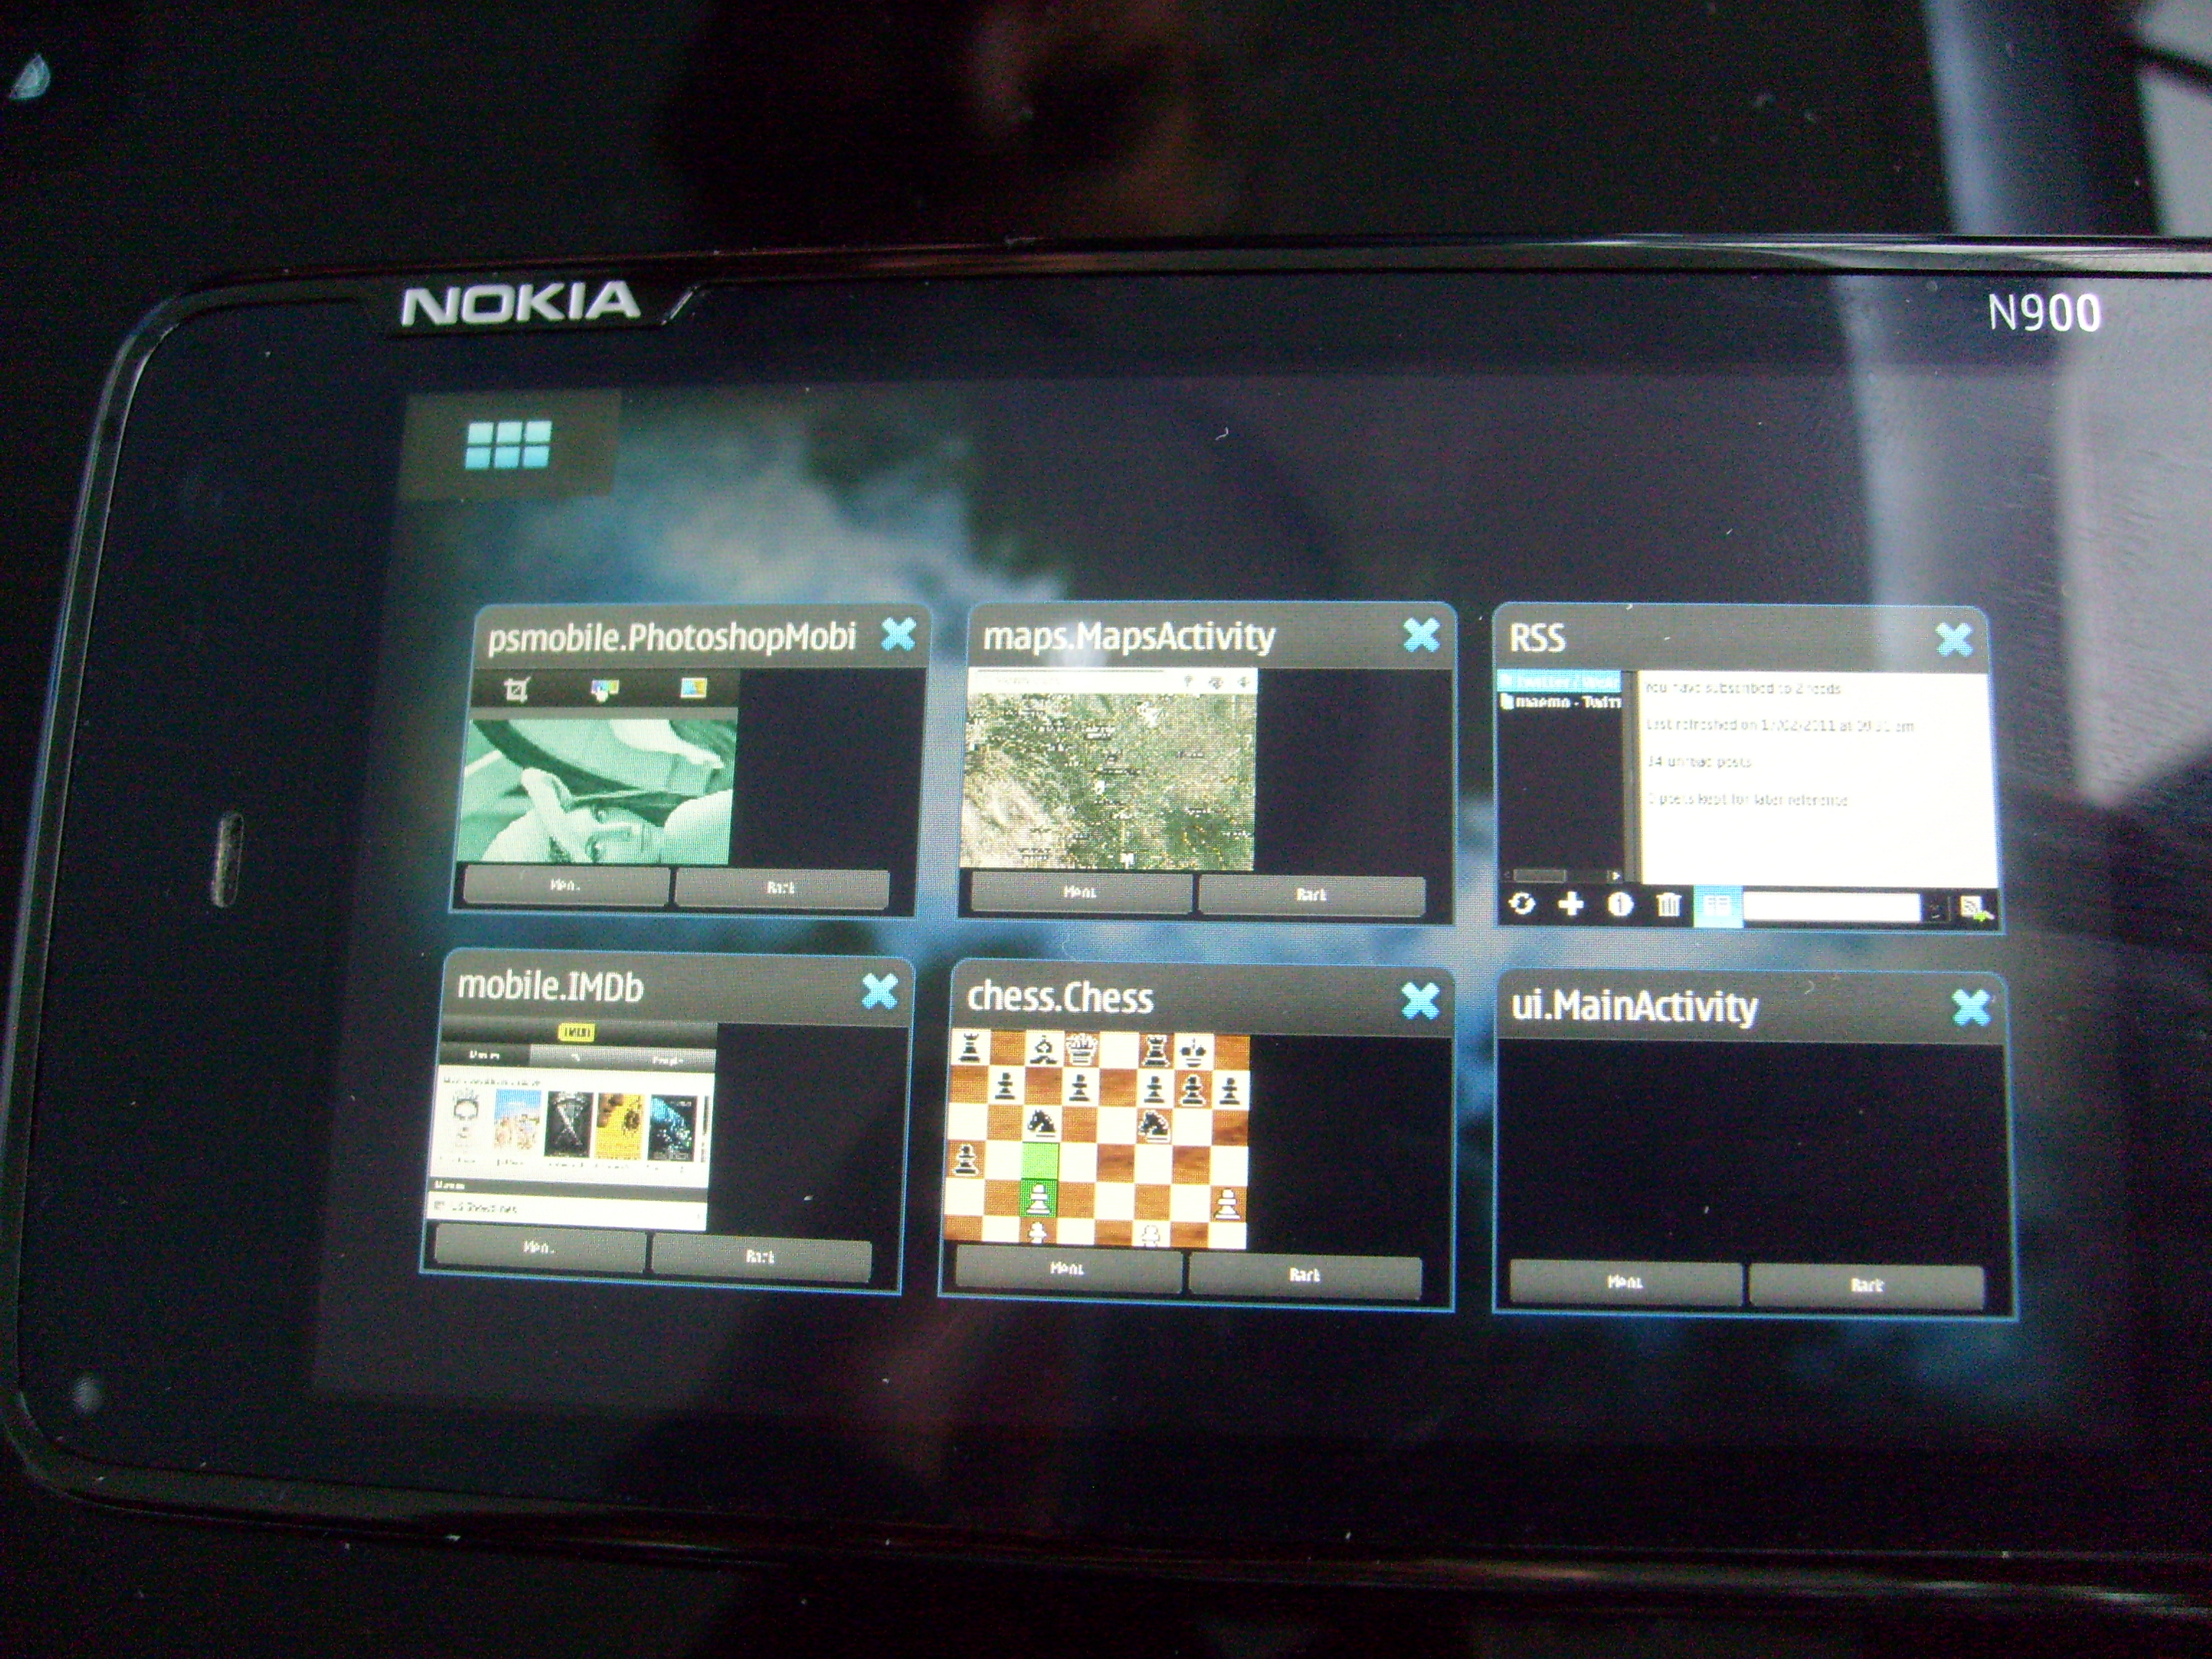
Task: Click the green highlighted empty square on chess board
Action: [x=1041, y=1161]
